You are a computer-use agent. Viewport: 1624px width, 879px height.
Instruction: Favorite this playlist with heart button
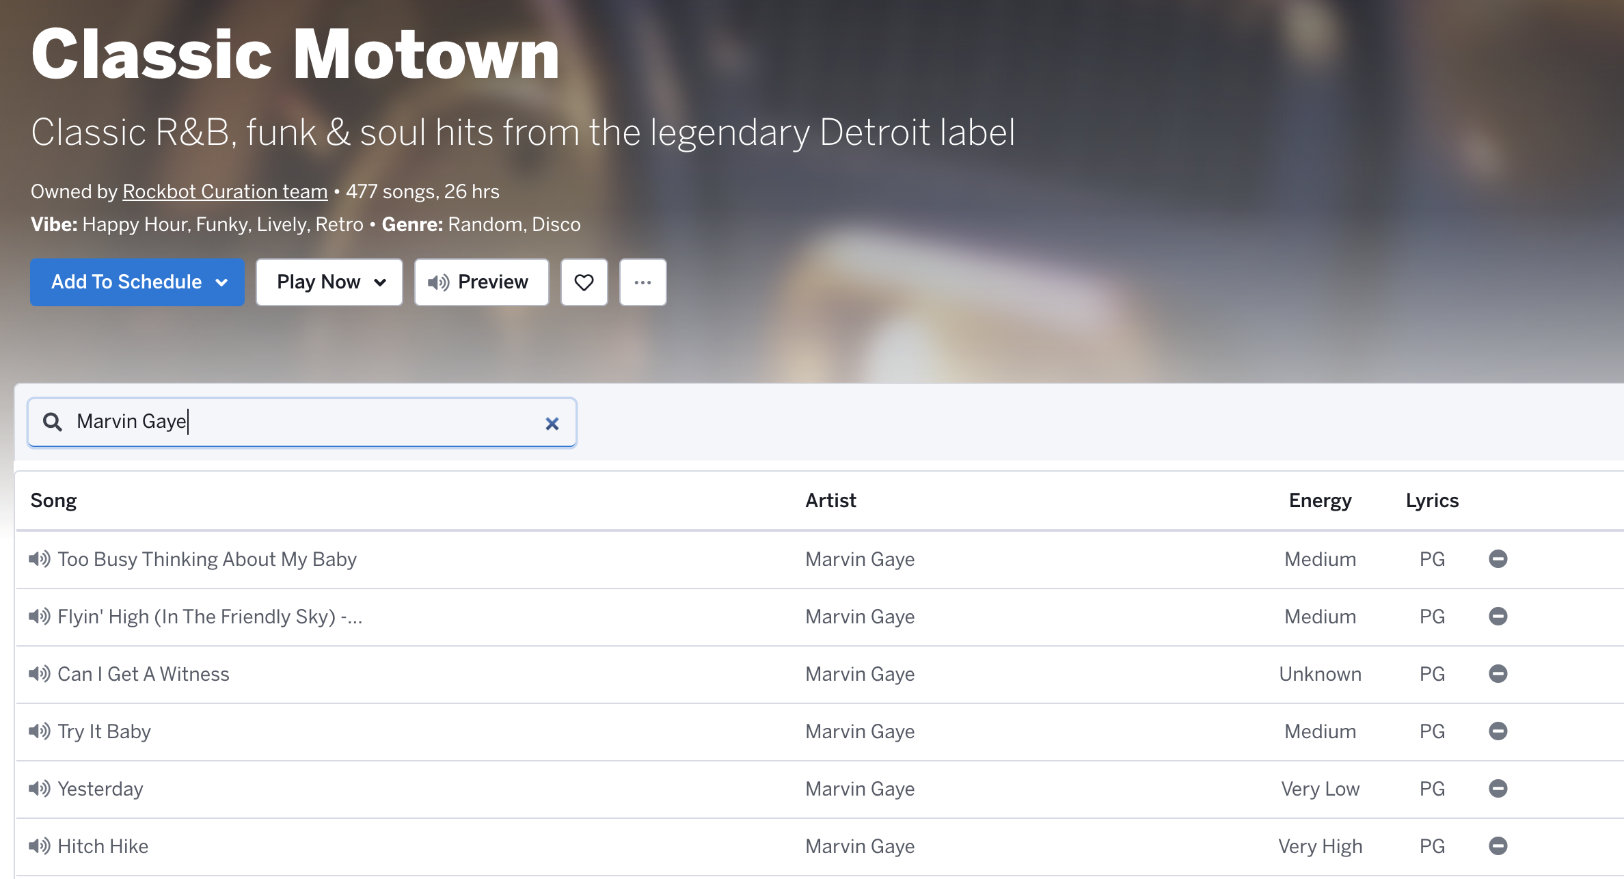tap(584, 282)
